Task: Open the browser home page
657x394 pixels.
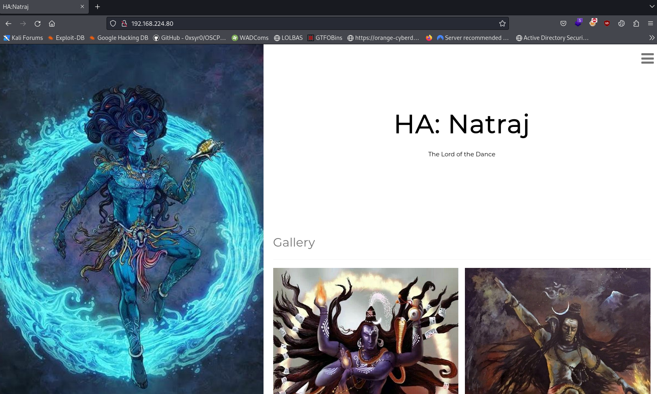Action: (52, 23)
